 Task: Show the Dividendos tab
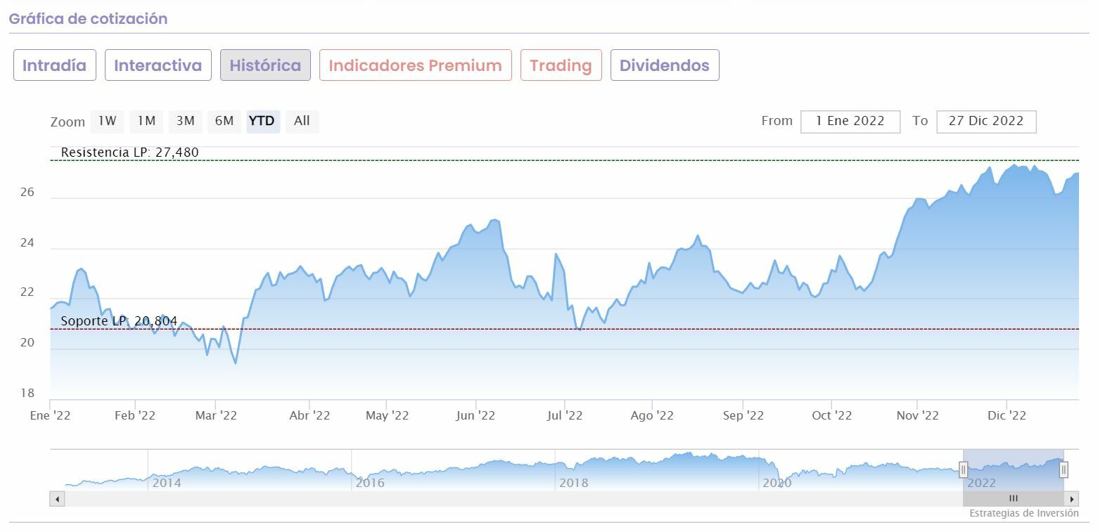664,65
